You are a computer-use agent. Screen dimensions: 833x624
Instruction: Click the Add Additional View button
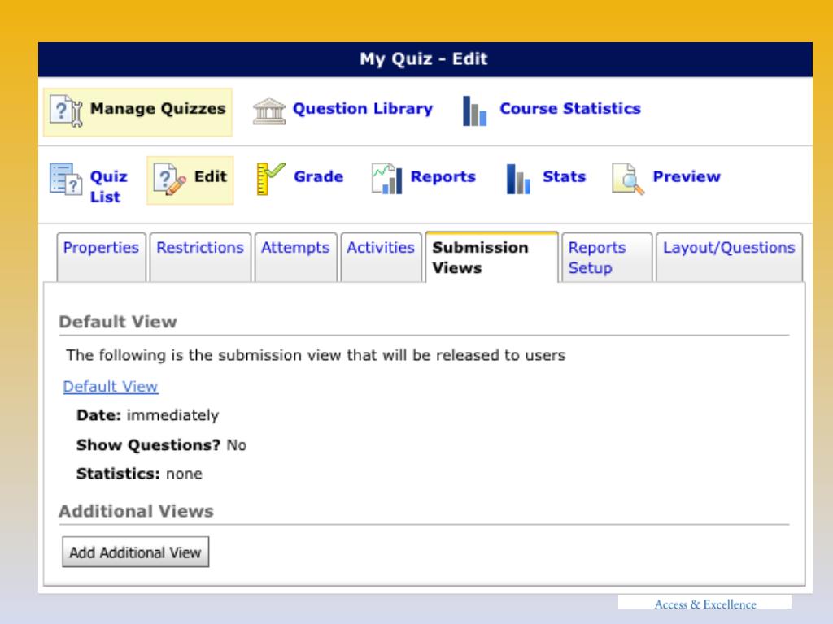(x=136, y=552)
